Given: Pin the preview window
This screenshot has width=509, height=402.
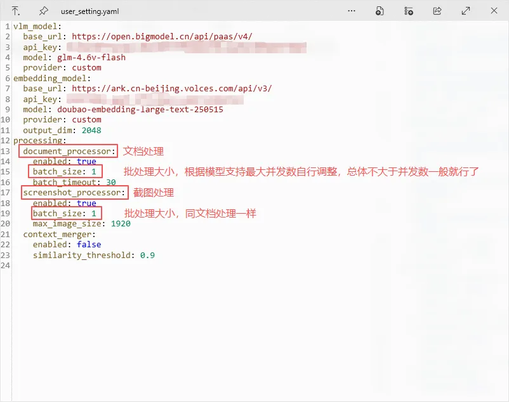Looking at the screenshot, I should pyautogui.click(x=44, y=11).
